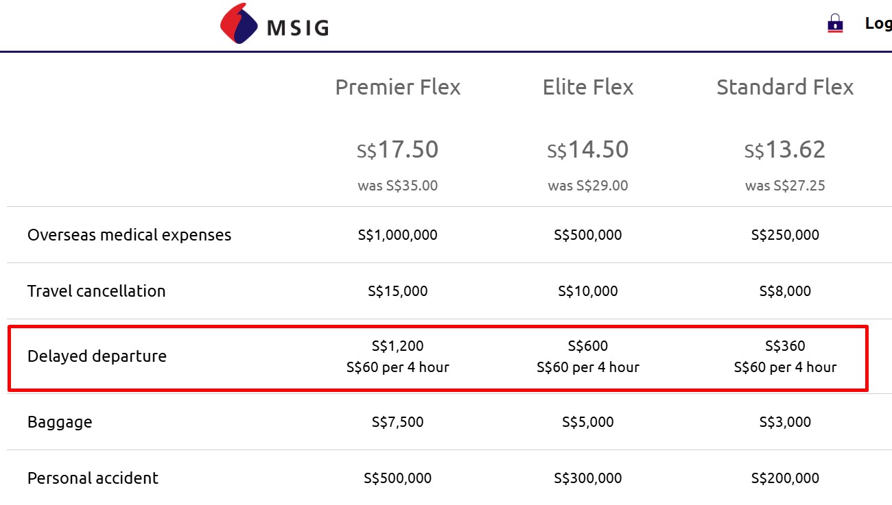This screenshot has height=505, width=892.
Task: Click Elite Flex S$10,000 travel cancellation value
Action: (x=588, y=291)
